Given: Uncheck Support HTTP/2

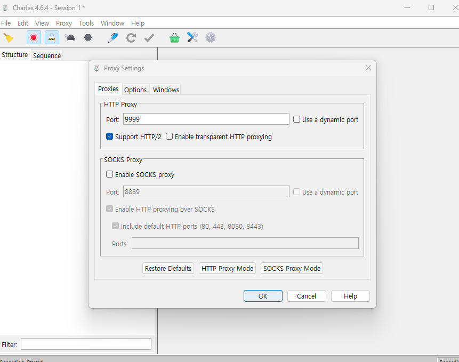Looking at the screenshot, I should point(109,136).
